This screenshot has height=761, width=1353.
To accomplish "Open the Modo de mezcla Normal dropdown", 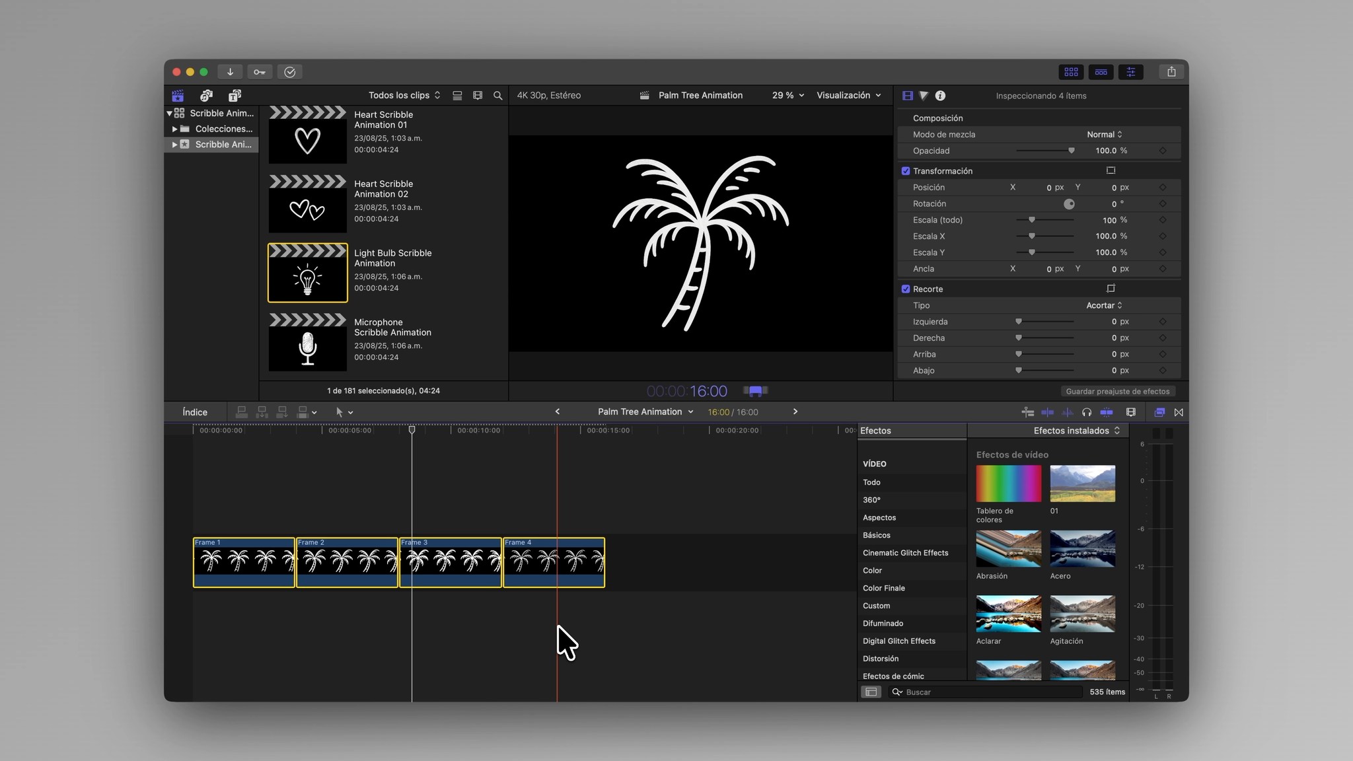I will click(x=1104, y=135).
